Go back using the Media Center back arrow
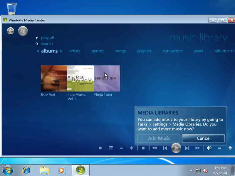The image size is (235, 176). pos(11,31)
